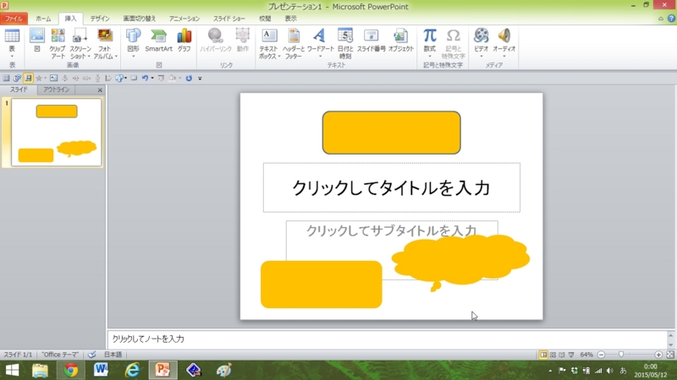The width and height of the screenshot is (677, 380).
Task: Toggle the IME あ input mode
Action: click(623, 371)
